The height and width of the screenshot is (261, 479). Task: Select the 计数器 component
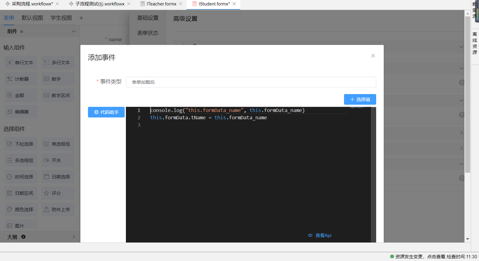click(21, 79)
